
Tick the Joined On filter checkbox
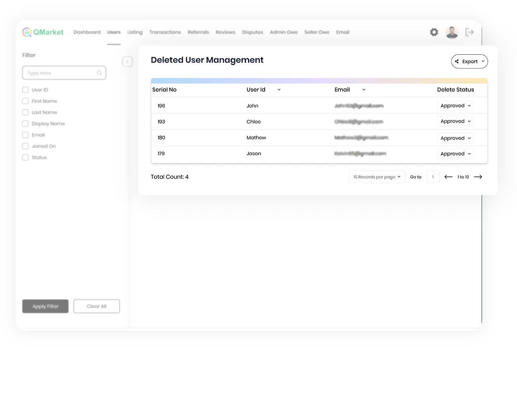pos(26,146)
